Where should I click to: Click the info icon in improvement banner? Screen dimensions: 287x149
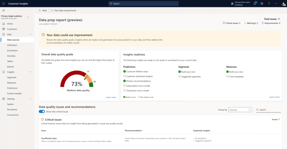43,35
